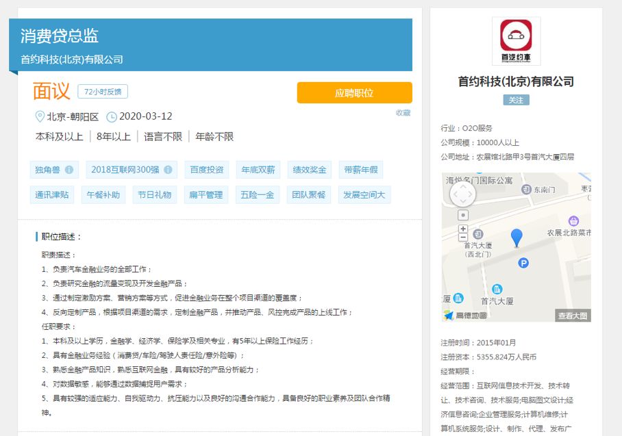Zoom out on the map with minus control

(x=462, y=237)
